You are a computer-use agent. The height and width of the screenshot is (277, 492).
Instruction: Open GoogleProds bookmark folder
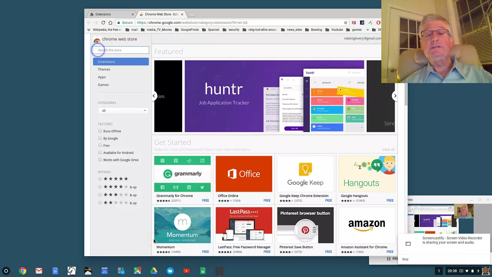click(186, 30)
